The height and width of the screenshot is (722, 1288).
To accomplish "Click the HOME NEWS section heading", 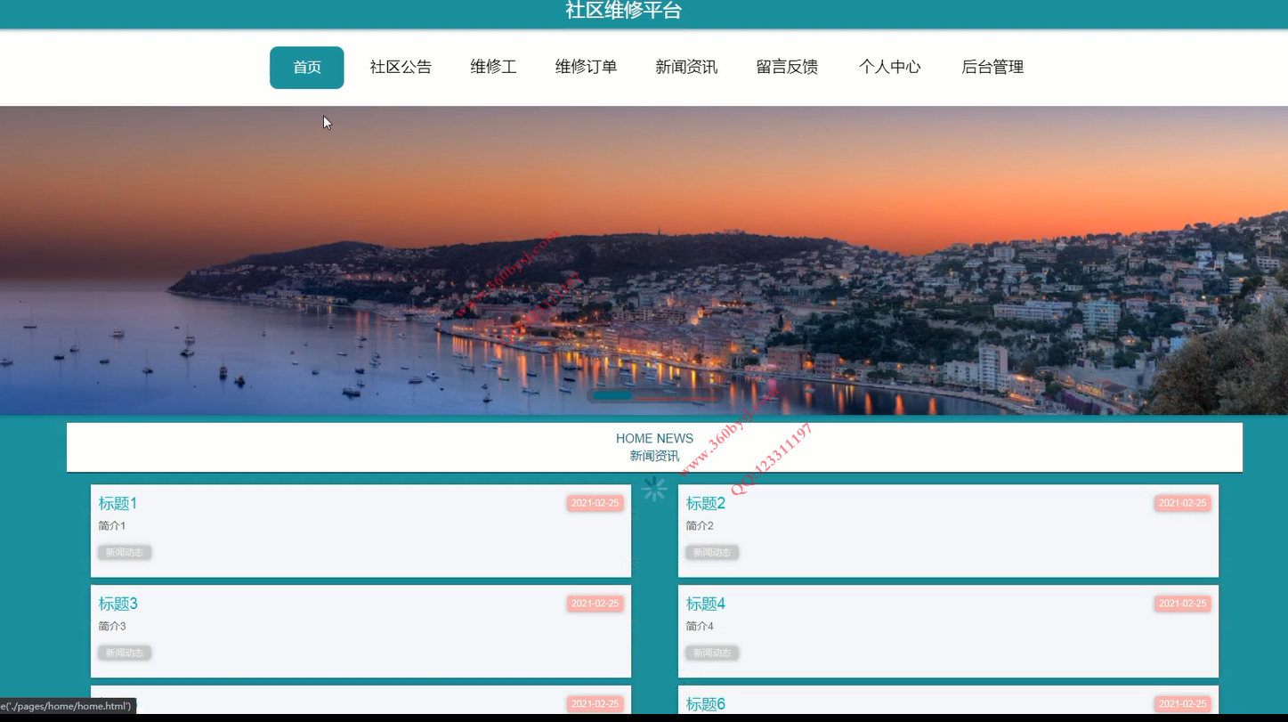I will coord(654,439).
